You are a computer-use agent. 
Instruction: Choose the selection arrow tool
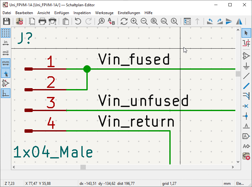(x=246, y=33)
